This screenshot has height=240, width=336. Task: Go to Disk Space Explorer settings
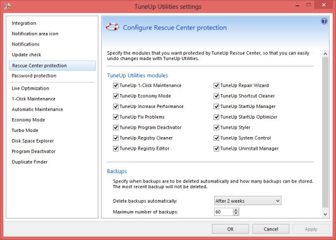33,141
